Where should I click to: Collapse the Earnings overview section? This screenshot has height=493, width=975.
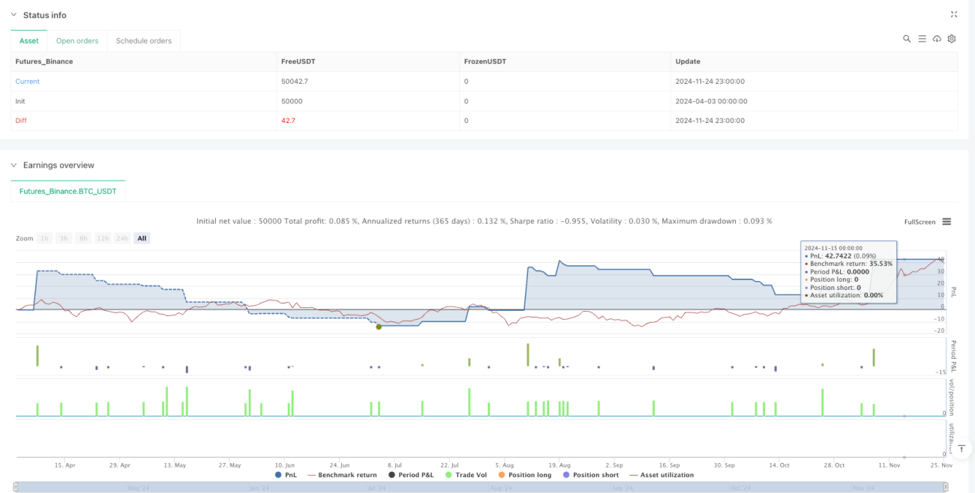[13, 165]
